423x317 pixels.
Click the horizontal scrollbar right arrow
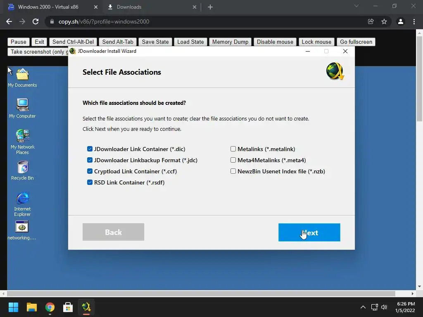coord(413,293)
